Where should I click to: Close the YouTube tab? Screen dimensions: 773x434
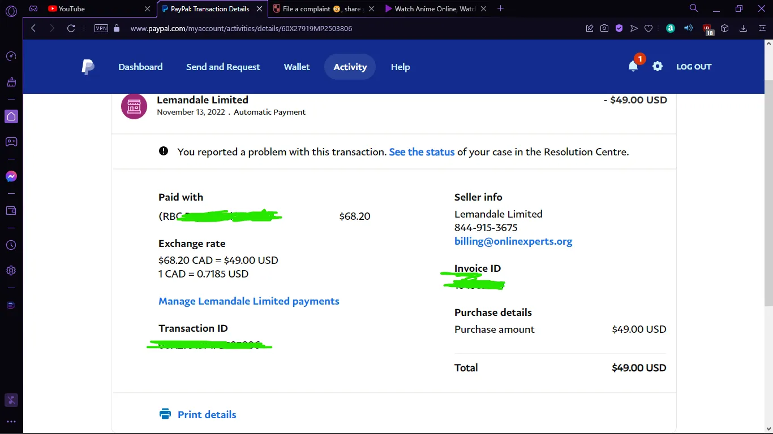tap(148, 8)
